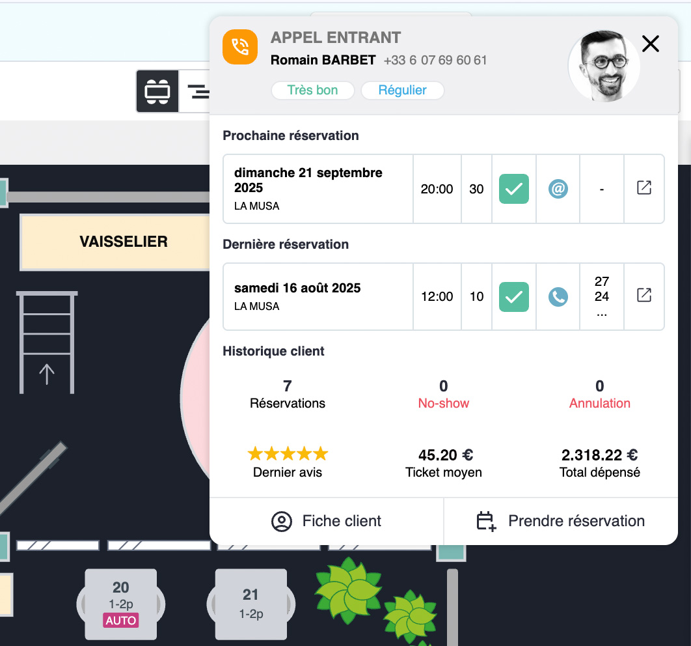Open Fiche client profile
Screen dimensions: 691x646
tap(327, 521)
